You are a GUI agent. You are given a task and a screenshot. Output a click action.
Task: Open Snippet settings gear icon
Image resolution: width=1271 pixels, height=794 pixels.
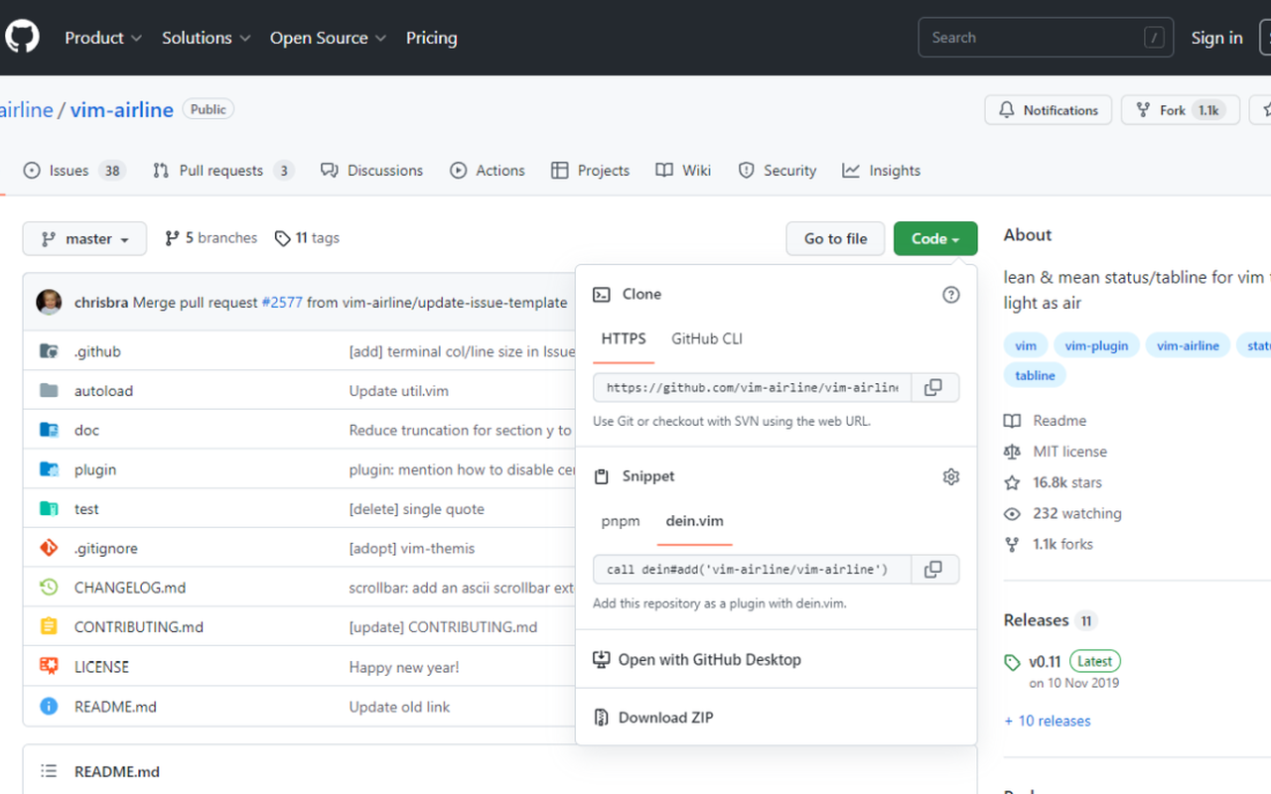951,477
